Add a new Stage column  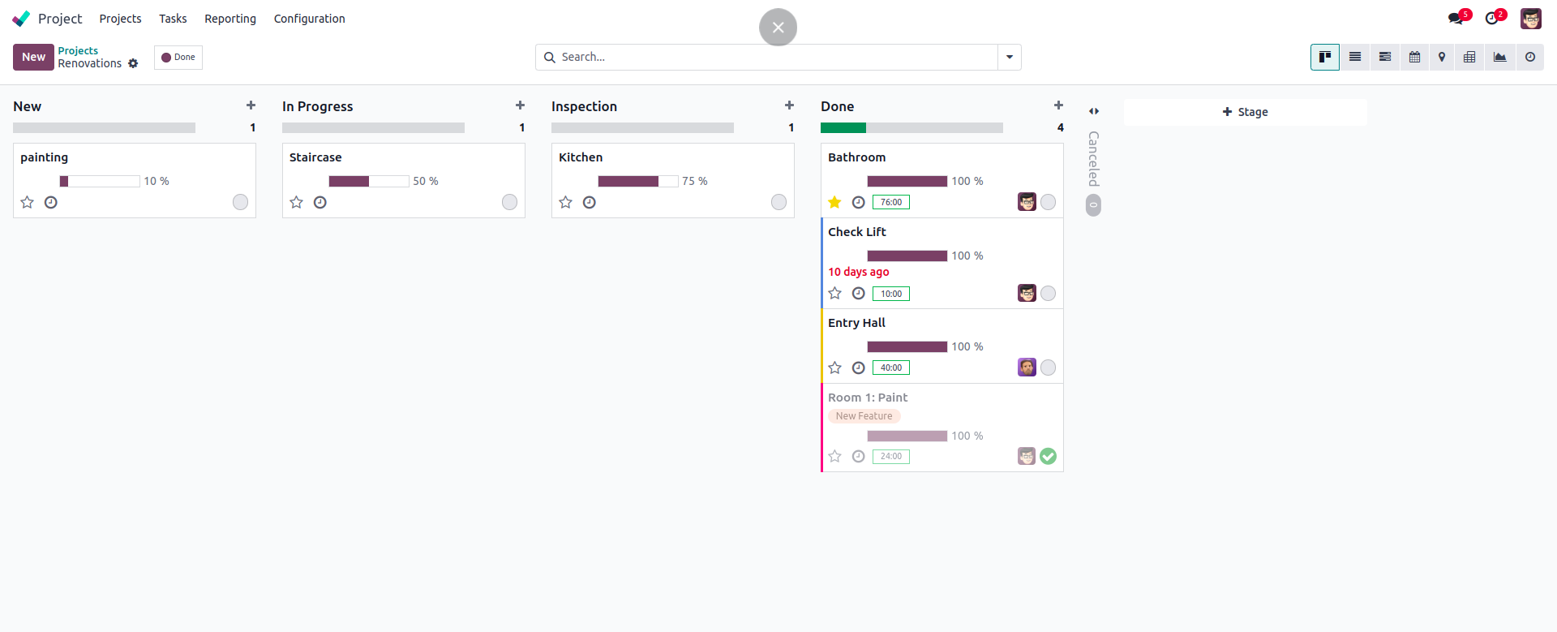1245,112
